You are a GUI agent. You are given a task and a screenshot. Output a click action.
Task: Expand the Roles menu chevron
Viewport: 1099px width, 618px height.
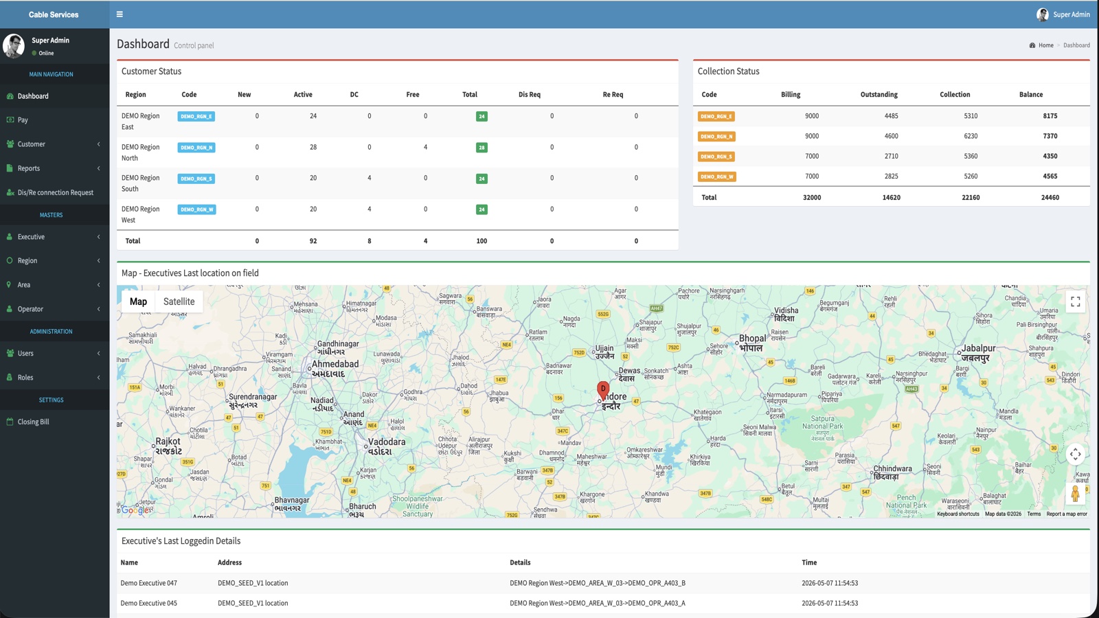click(99, 378)
